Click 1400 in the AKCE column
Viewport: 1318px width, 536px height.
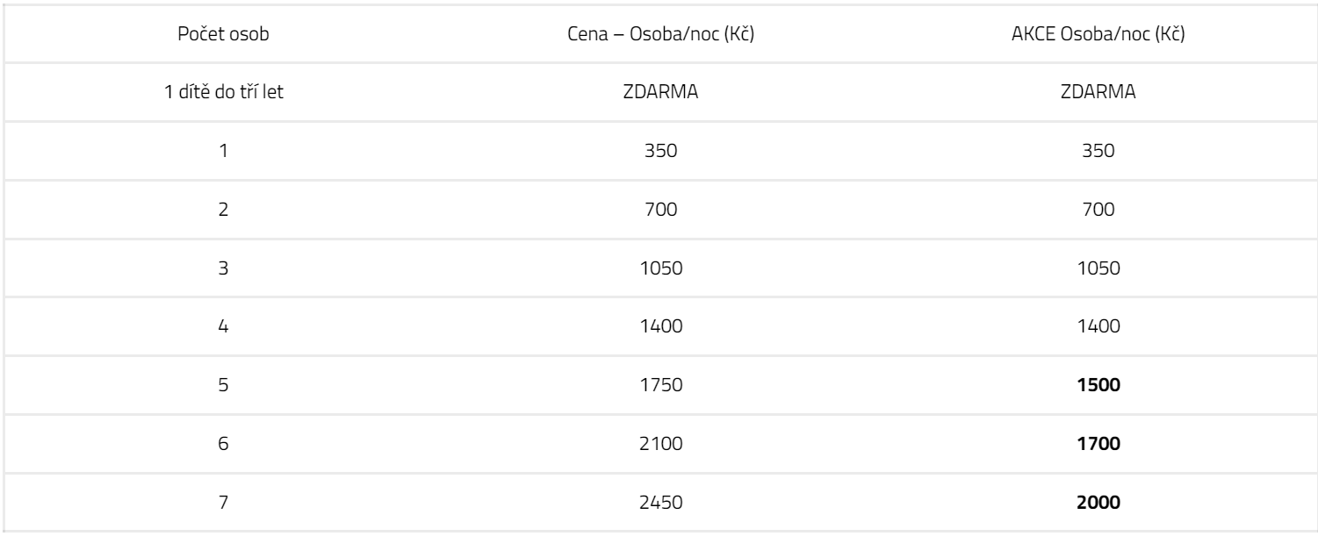1099,325
